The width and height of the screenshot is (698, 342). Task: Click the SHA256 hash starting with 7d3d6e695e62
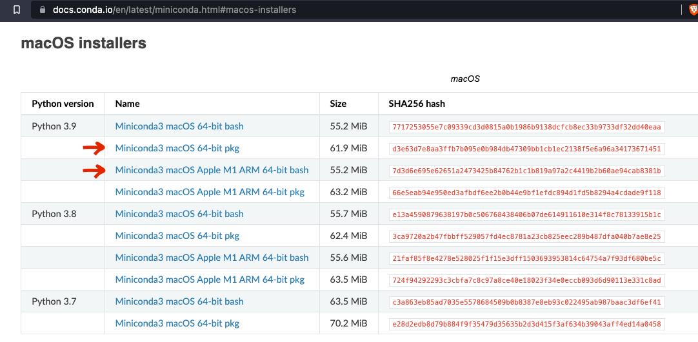click(526, 171)
